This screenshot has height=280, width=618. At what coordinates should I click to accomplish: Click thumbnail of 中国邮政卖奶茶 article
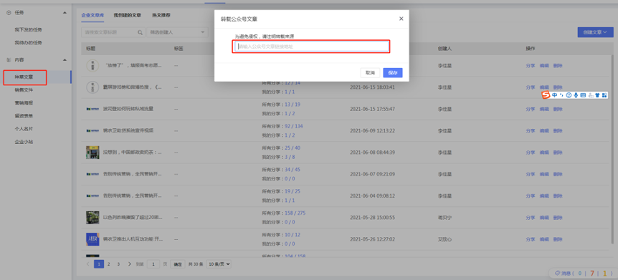pyautogui.click(x=92, y=153)
